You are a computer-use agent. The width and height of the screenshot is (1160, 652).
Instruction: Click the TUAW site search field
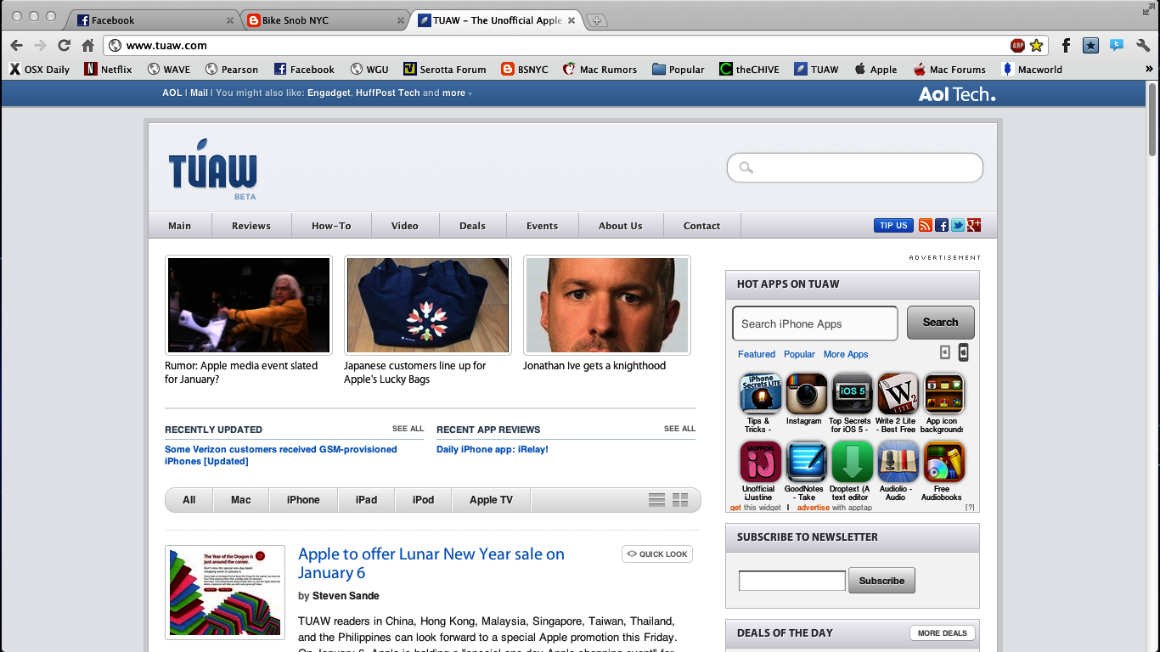855,167
